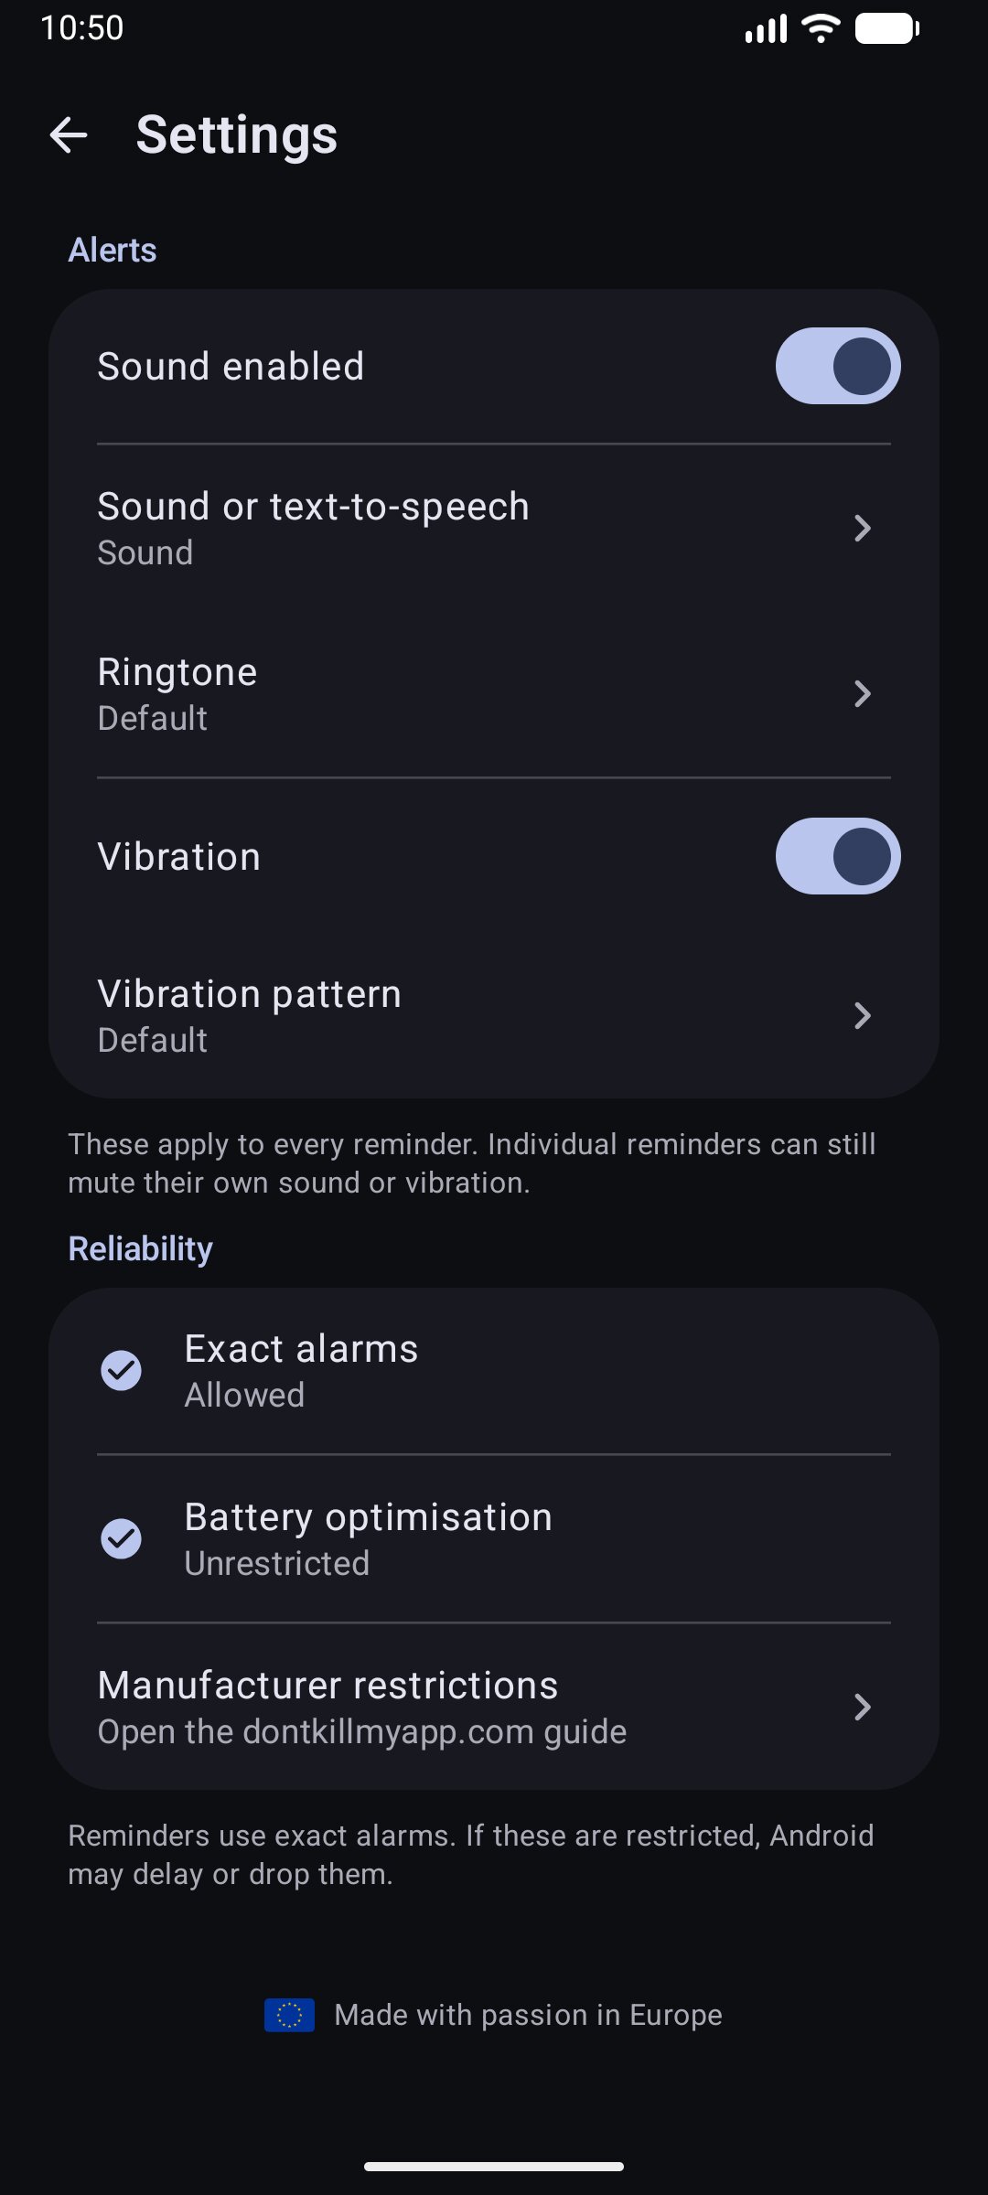This screenshot has height=2195, width=988.
Task: Tap the EU flag icon
Action: pyautogui.click(x=289, y=2015)
